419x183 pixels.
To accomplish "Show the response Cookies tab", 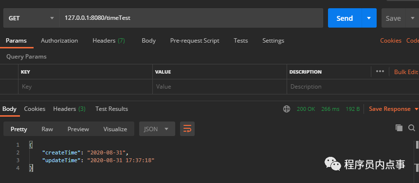I will (x=35, y=109).
